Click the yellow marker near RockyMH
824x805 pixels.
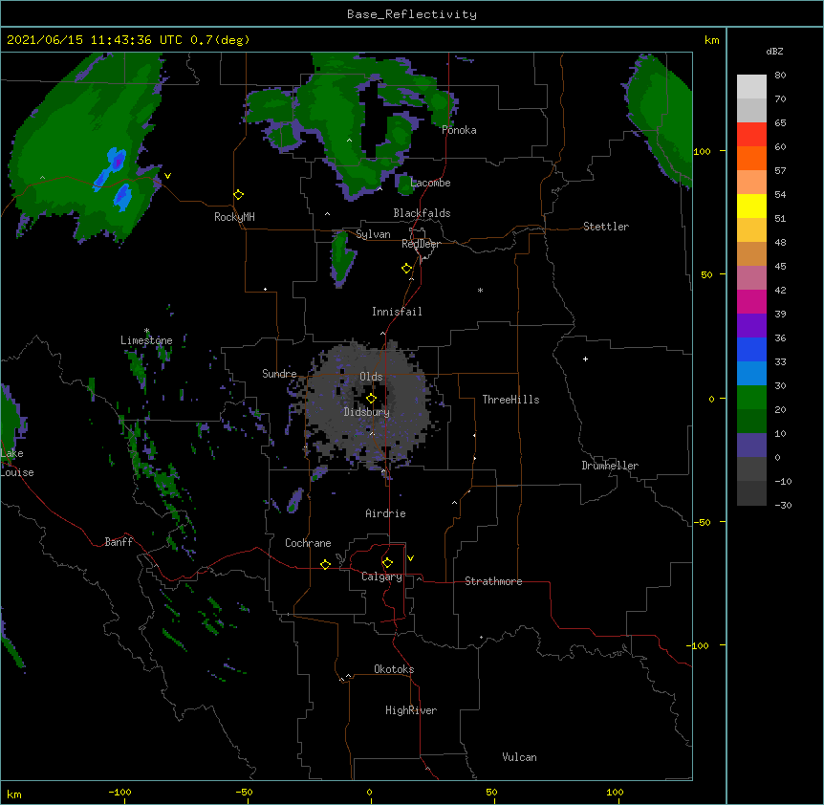[x=239, y=195]
